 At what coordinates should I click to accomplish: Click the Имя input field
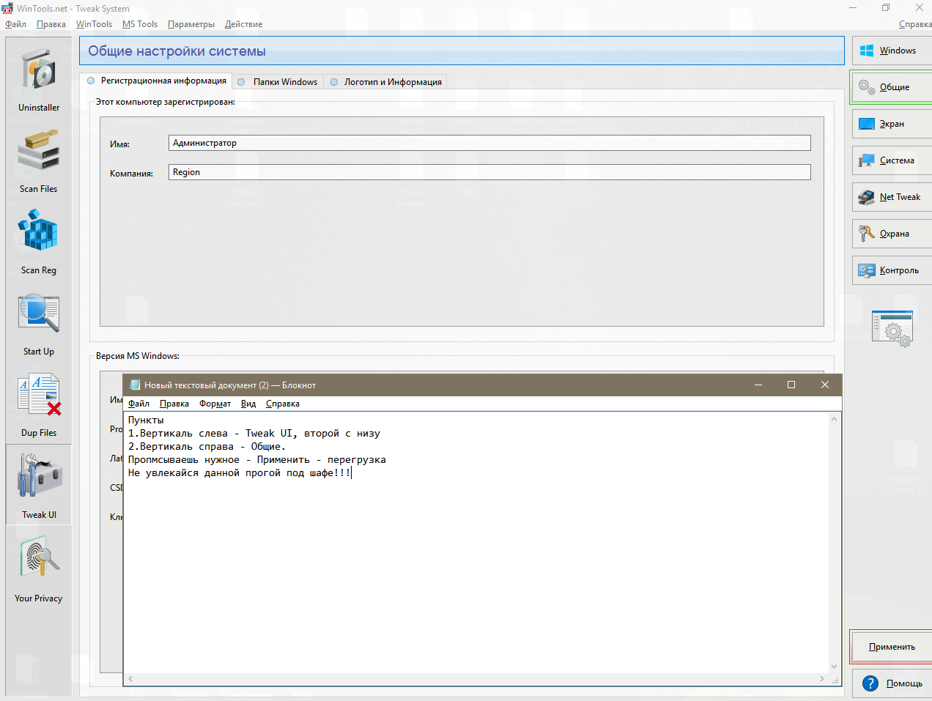pos(489,143)
